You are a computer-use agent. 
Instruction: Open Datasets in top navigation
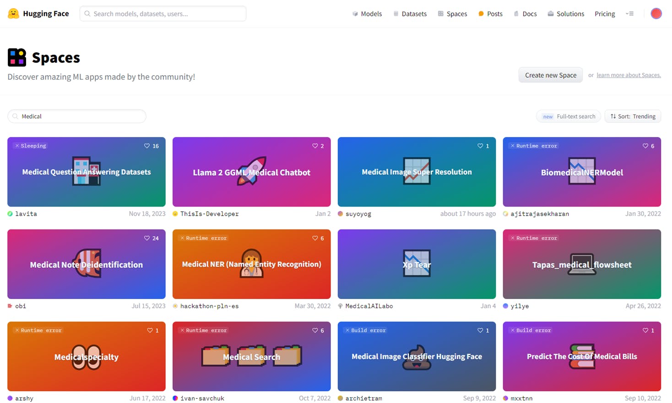[x=410, y=14]
